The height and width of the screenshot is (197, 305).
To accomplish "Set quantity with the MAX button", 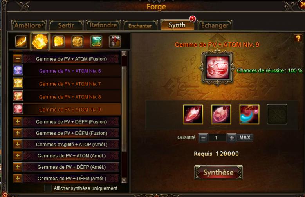I will (x=245, y=137).
